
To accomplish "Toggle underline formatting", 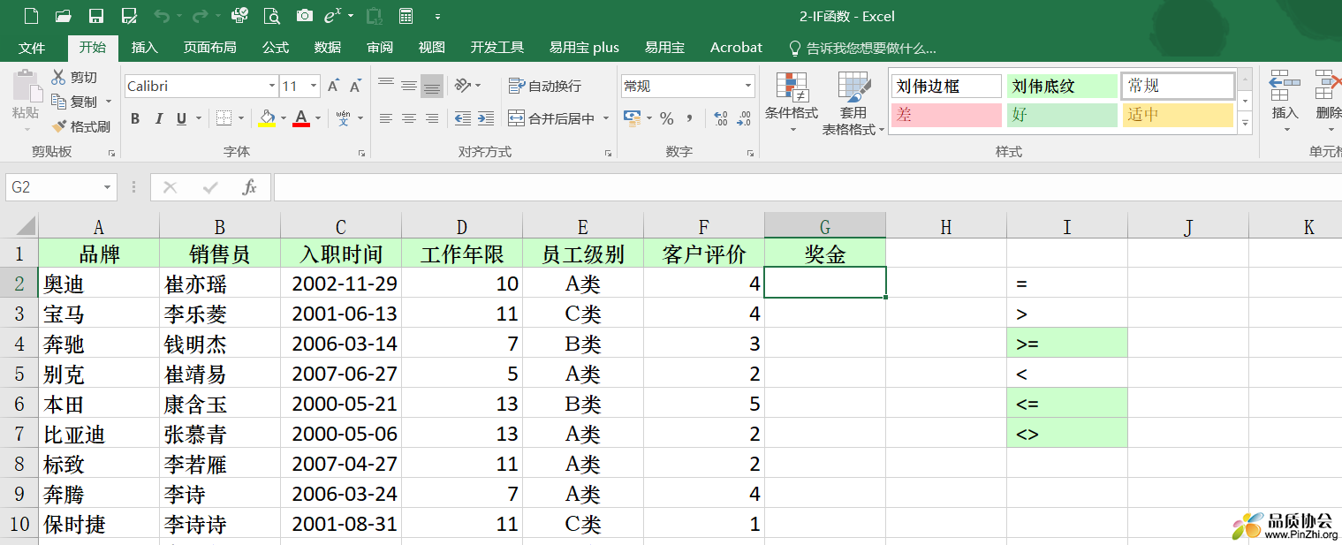I will click(x=181, y=118).
